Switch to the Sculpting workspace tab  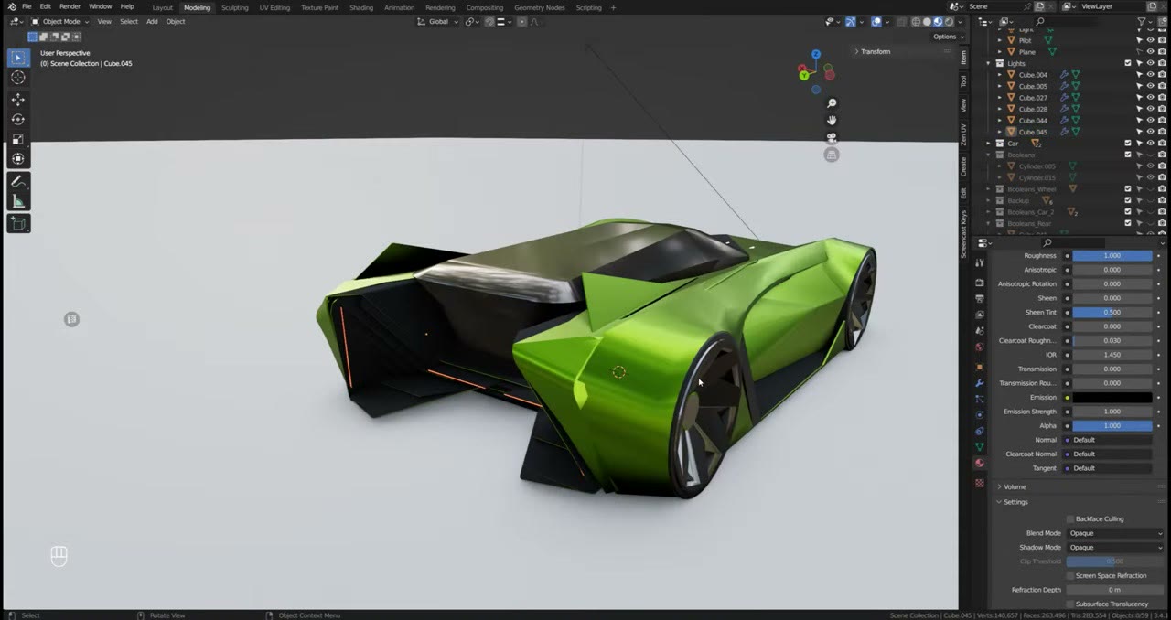click(235, 7)
